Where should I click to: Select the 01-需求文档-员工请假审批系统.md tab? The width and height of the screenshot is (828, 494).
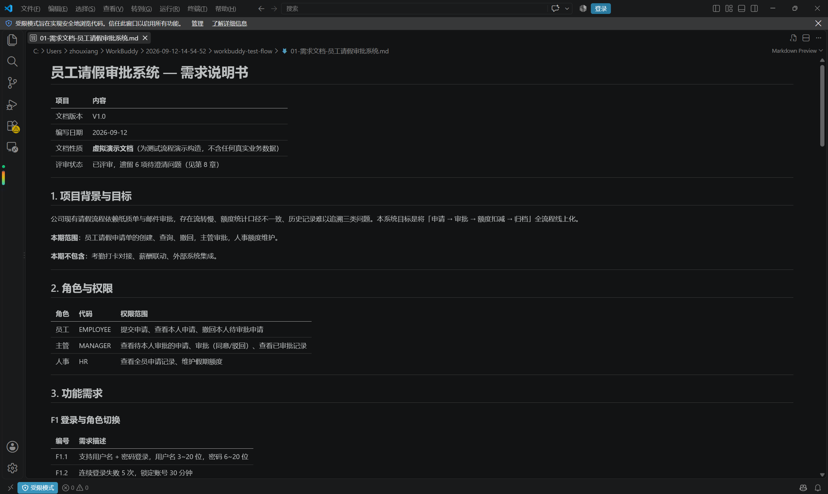(x=89, y=38)
